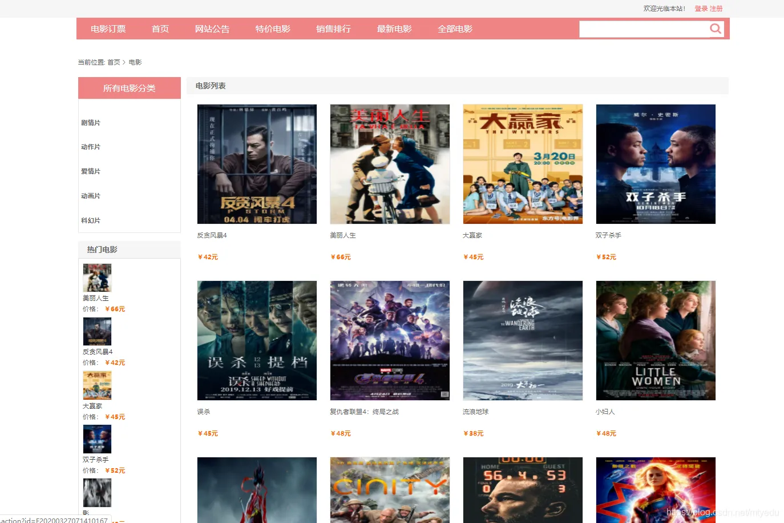This screenshot has width=784, height=523.
Task: Click the 热门电影 panel heading
Action: (x=102, y=250)
